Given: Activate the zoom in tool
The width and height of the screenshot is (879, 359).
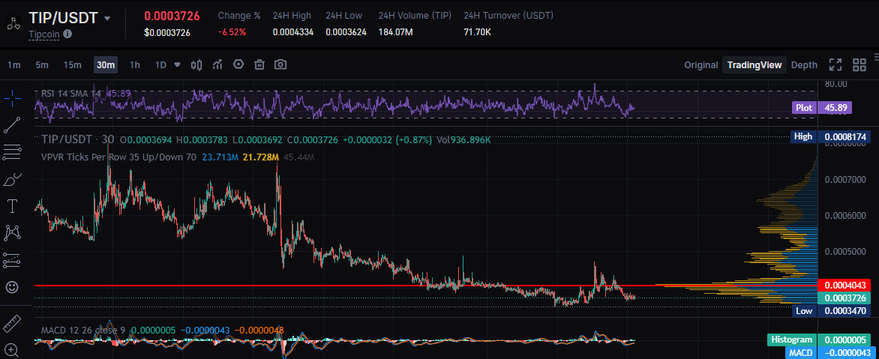Looking at the screenshot, I should pos(12,350).
